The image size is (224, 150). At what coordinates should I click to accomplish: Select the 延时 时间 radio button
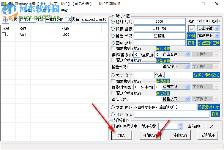click(113, 22)
